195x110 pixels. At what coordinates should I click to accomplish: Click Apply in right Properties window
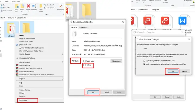[x=178, y=97]
